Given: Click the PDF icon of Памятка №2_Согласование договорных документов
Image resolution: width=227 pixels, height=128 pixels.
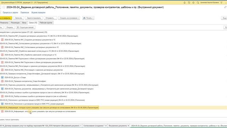Looking at the screenshot, I should [2, 47].
